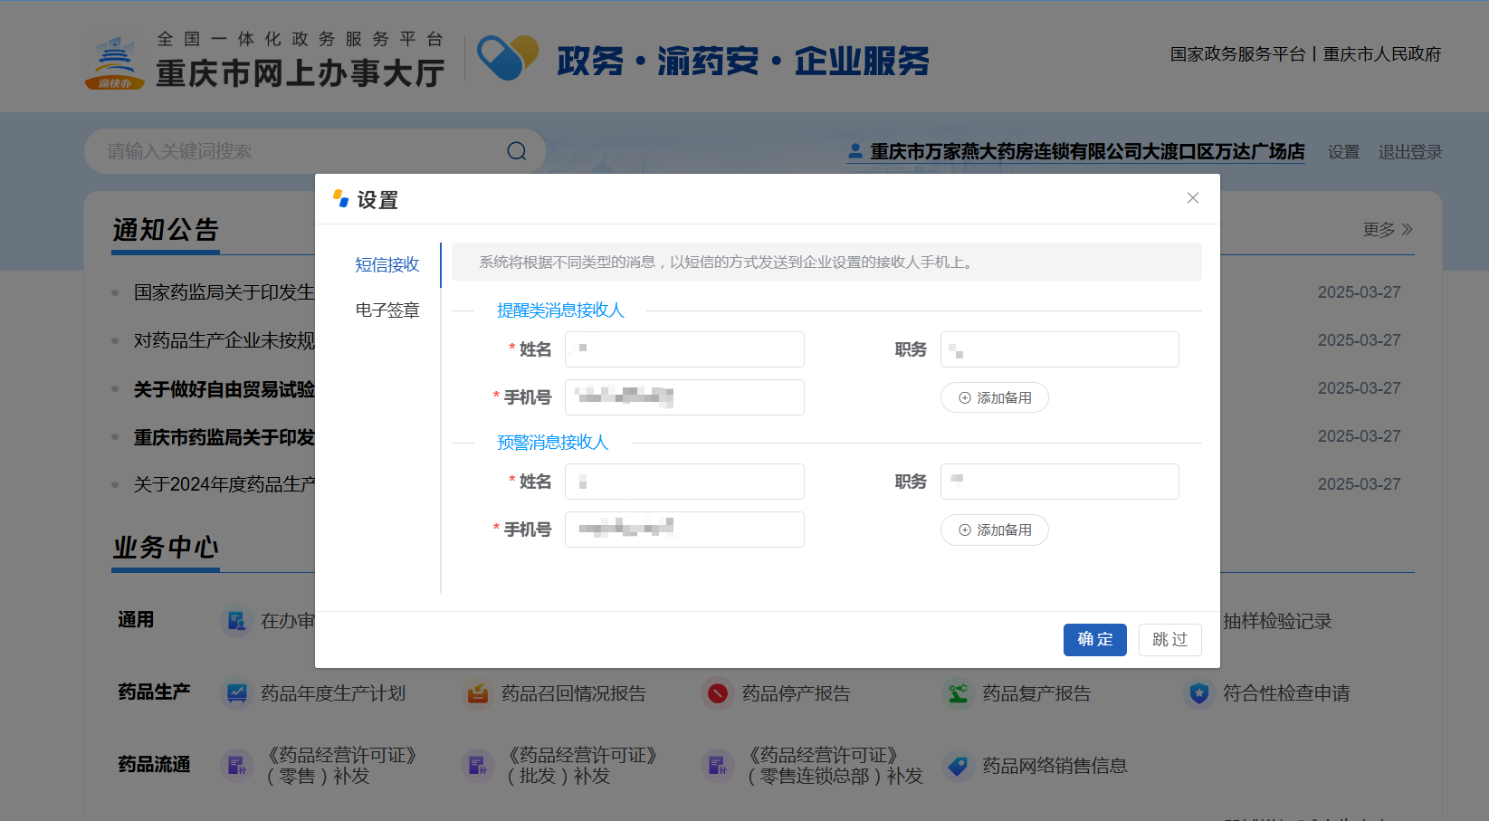Open 药品停产报告
The height and width of the screenshot is (821, 1489).
click(x=797, y=693)
